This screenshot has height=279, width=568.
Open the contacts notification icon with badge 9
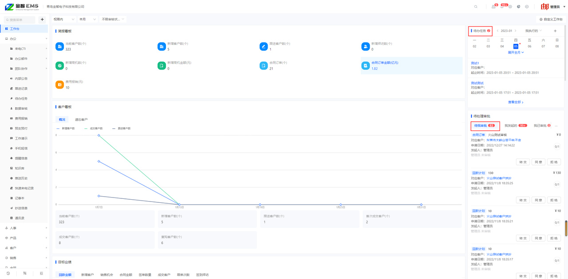pyautogui.click(x=493, y=7)
